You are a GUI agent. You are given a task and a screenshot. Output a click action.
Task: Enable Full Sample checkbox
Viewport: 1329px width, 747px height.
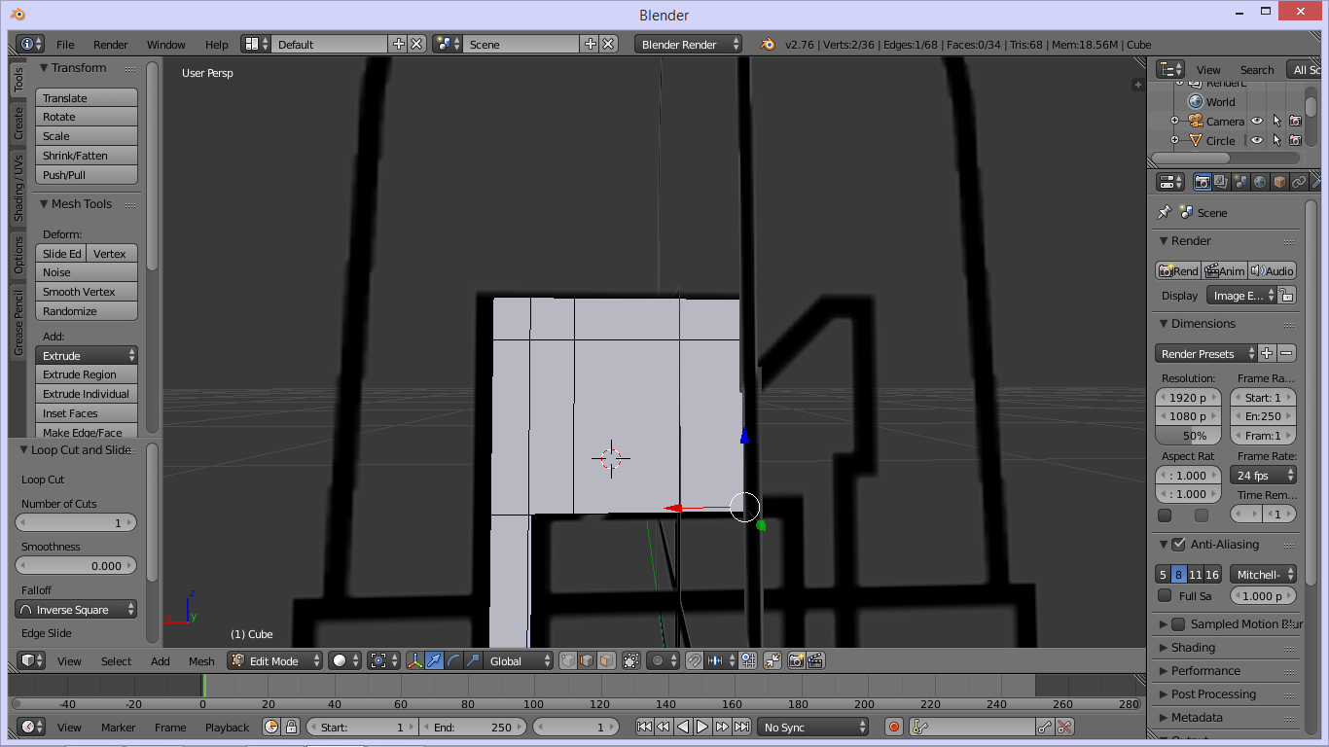point(1165,595)
